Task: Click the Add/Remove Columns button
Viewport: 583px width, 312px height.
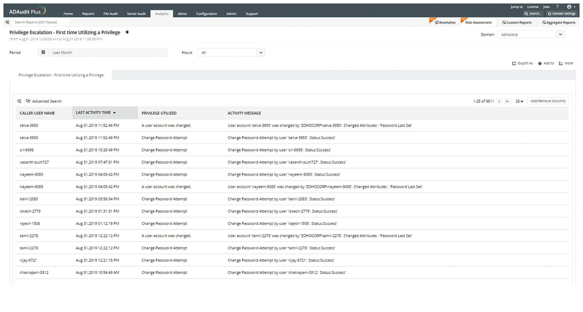Action: tap(548, 101)
